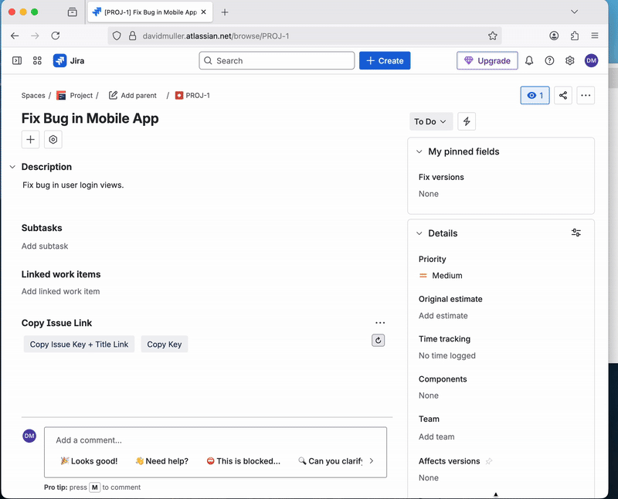Click the Copy Issue Key + Title Link button
The width and height of the screenshot is (618, 499).
[79, 345]
